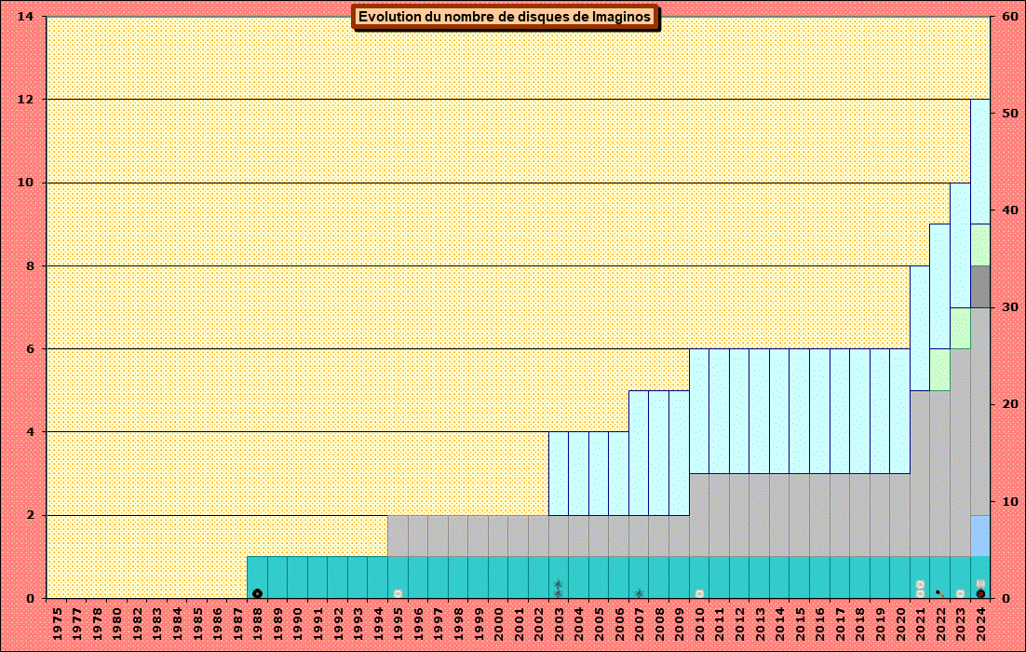Click the matchstick-shaped icon at 2022
The width and height of the screenshot is (1026, 652).
point(939,593)
